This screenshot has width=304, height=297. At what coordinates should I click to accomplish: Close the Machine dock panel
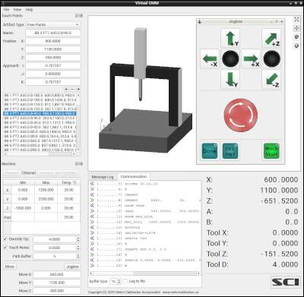point(81,164)
